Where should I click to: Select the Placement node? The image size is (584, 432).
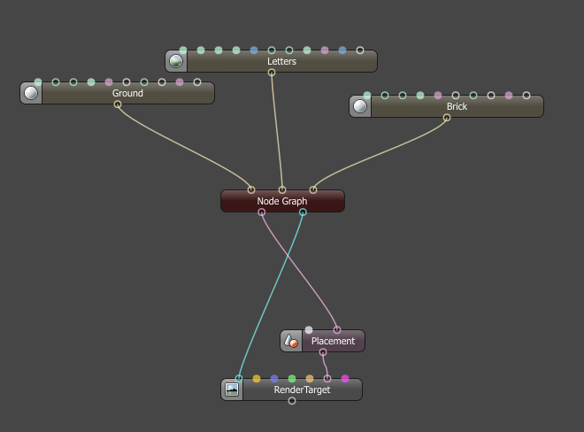click(x=323, y=341)
